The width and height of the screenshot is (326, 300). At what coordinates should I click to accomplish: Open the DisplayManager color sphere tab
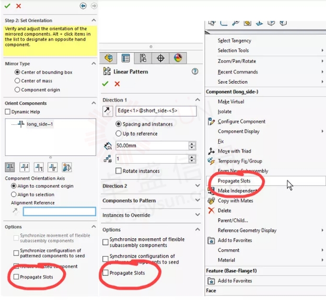click(x=178, y=58)
